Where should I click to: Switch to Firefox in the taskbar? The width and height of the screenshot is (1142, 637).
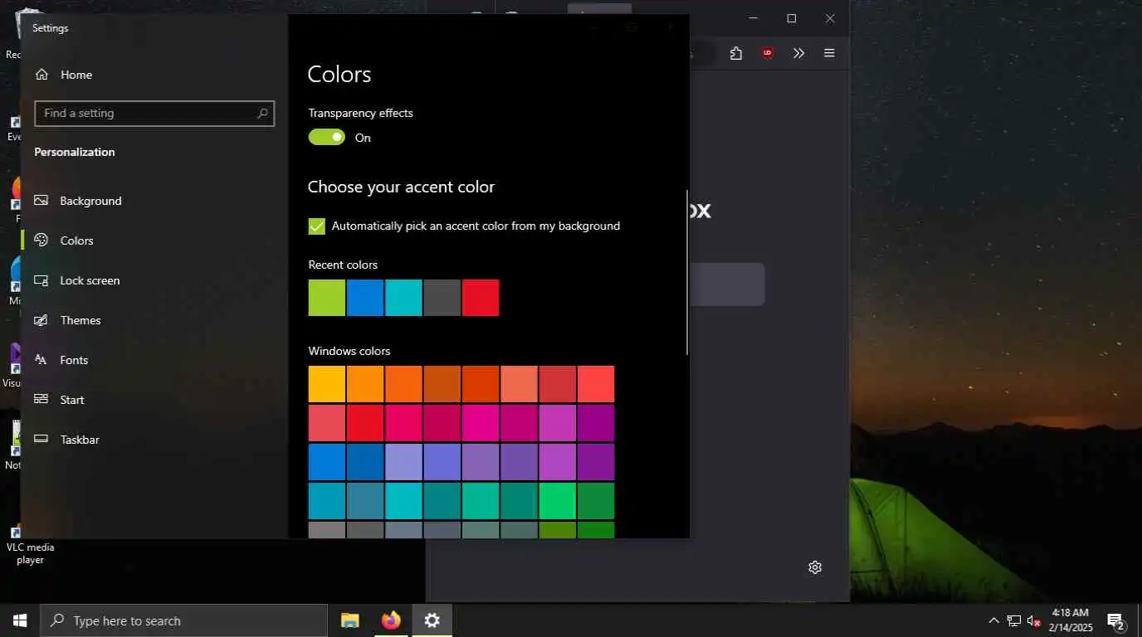coord(391,620)
